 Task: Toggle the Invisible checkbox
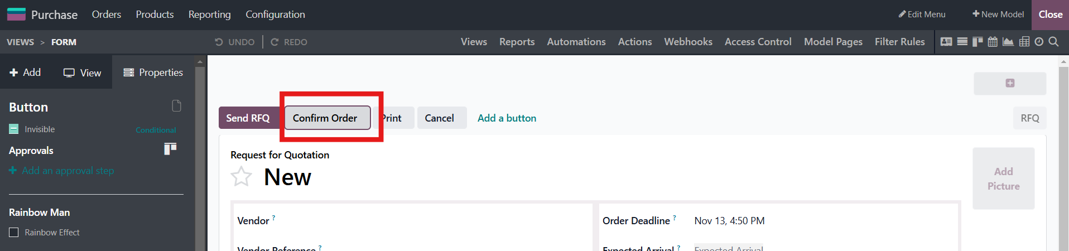coord(14,129)
